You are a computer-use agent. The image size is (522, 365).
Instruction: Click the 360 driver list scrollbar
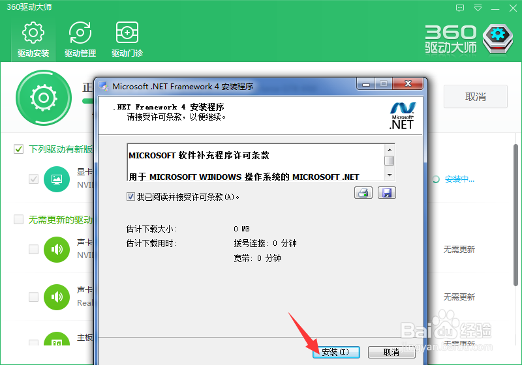515,214
